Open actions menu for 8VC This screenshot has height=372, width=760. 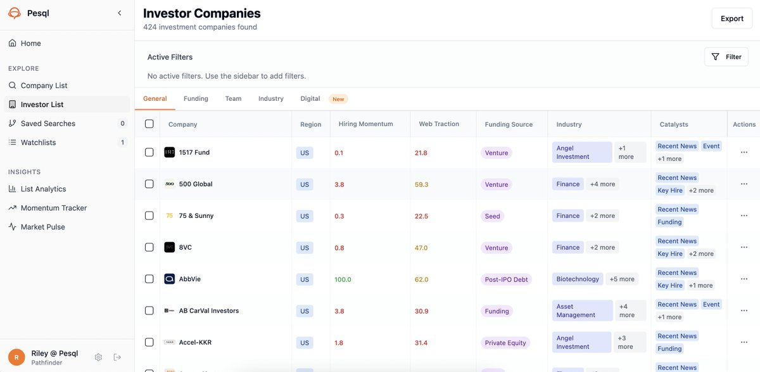point(744,247)
